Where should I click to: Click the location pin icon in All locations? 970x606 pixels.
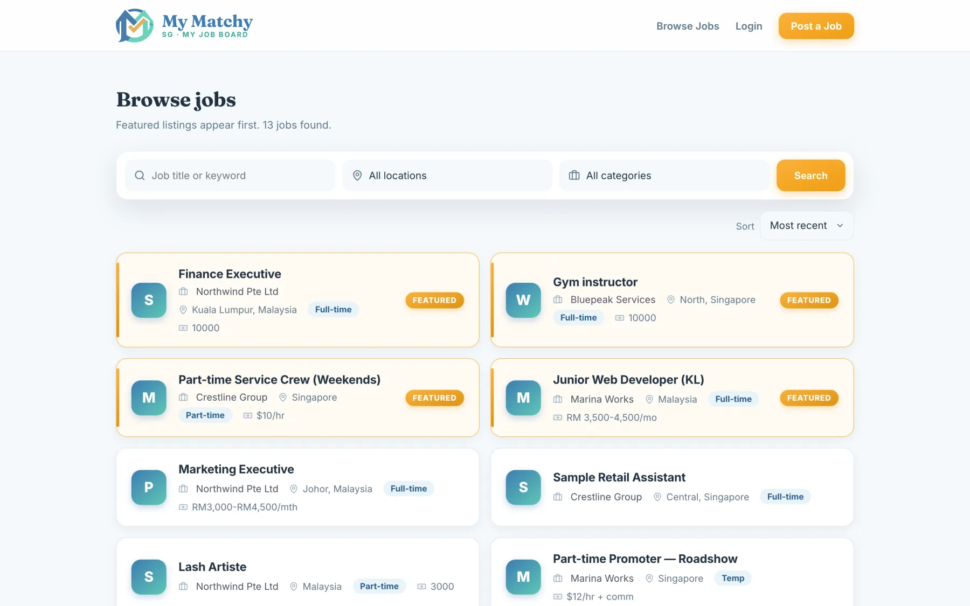357,176
